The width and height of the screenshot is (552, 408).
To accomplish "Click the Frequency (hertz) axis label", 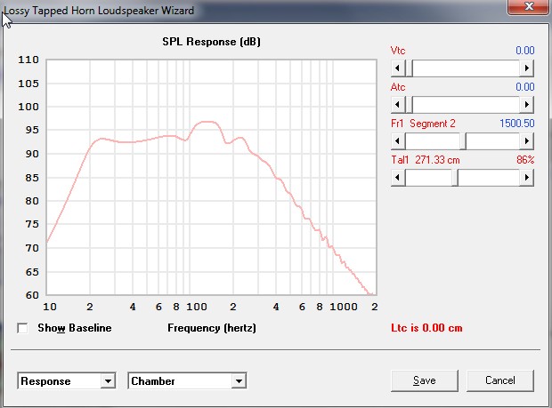I will [x=212, y=328].
